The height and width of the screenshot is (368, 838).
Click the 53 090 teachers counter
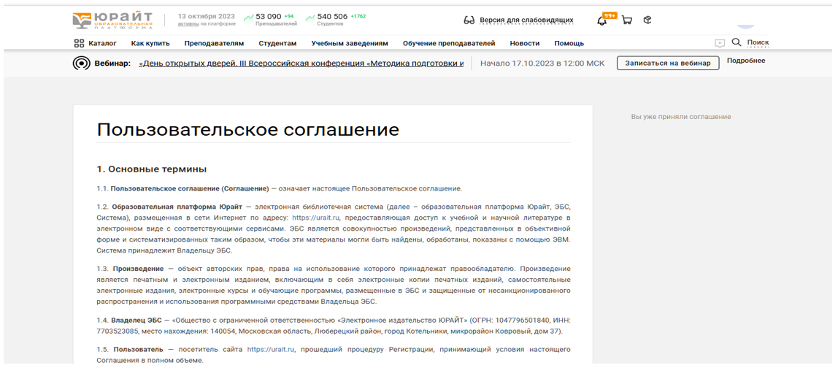coord(269,16)
